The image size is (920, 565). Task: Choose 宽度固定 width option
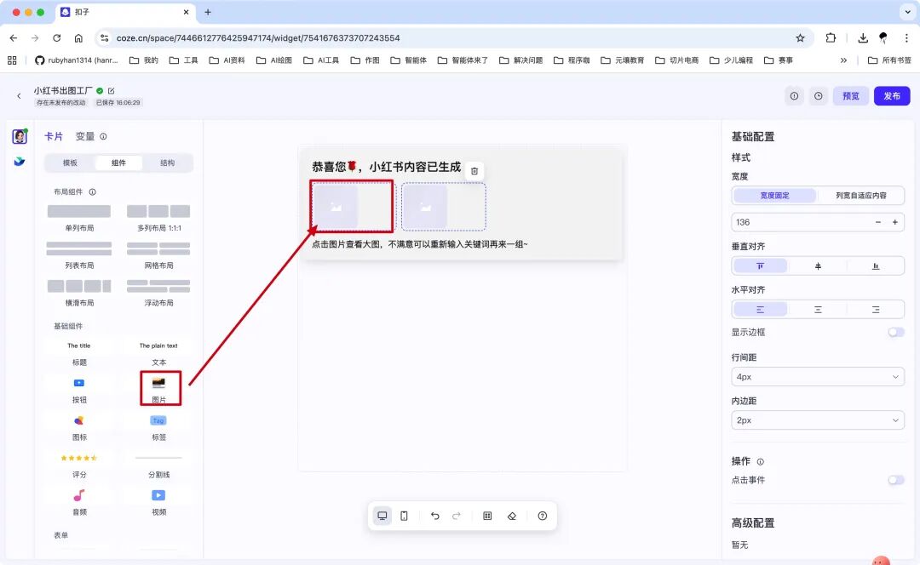[x=774, y=195]
